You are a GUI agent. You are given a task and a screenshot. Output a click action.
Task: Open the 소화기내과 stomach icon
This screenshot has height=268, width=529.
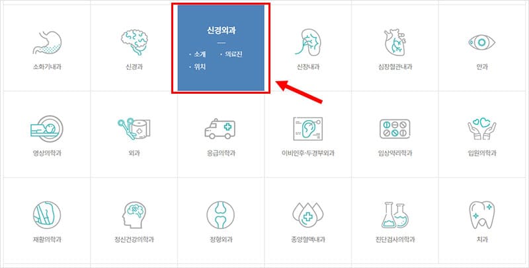(47, 42)
